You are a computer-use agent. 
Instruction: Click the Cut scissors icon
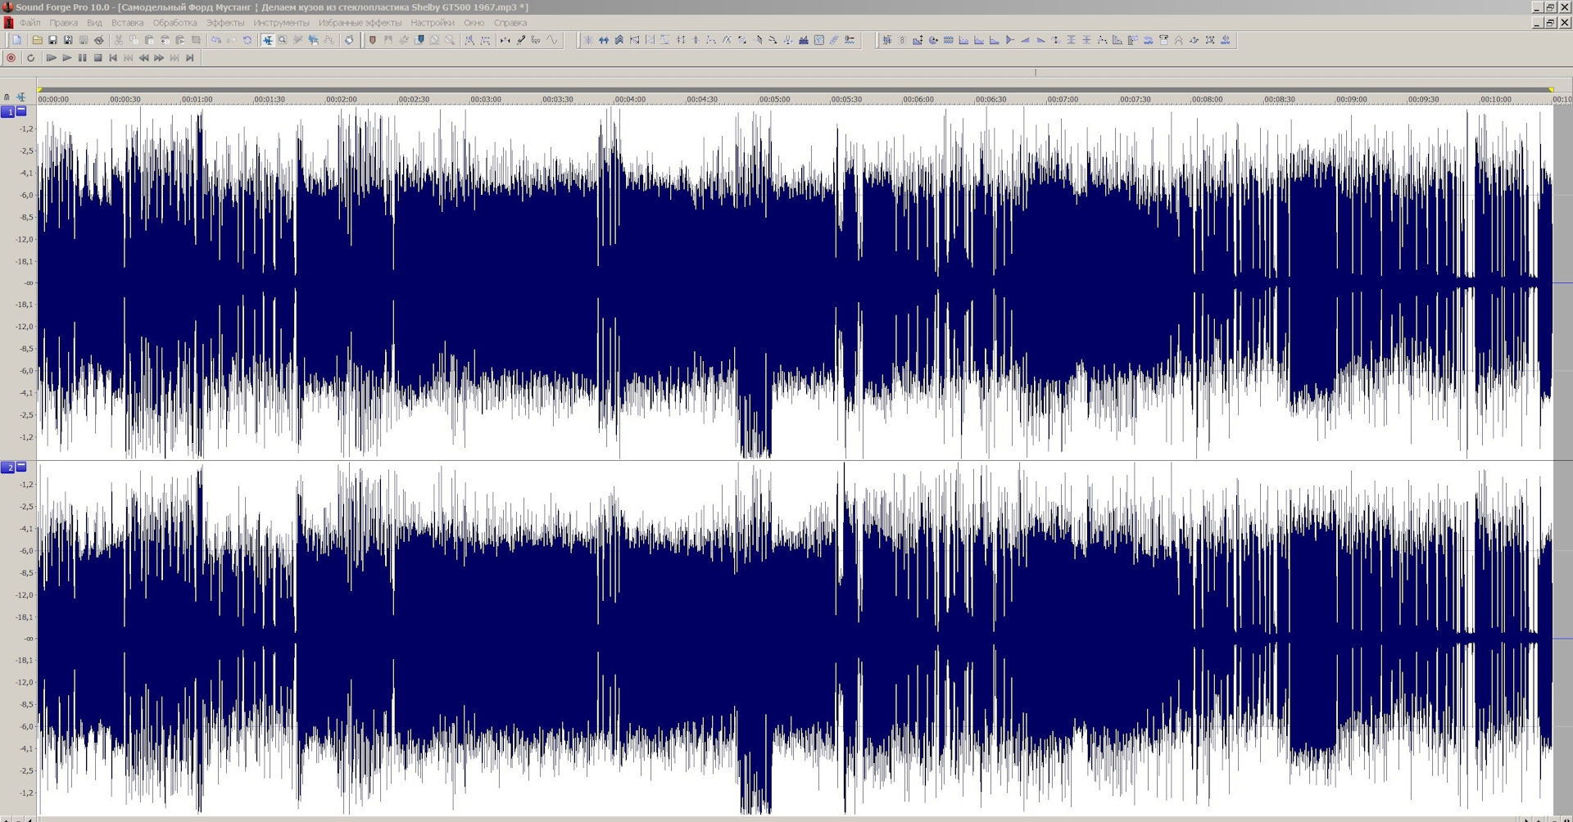tap(119, 40)
